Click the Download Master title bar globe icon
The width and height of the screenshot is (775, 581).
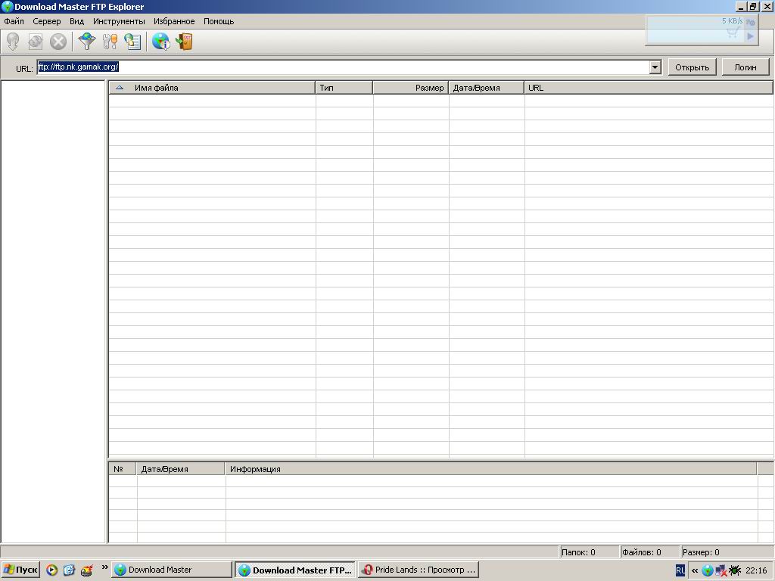click(8, 7)
